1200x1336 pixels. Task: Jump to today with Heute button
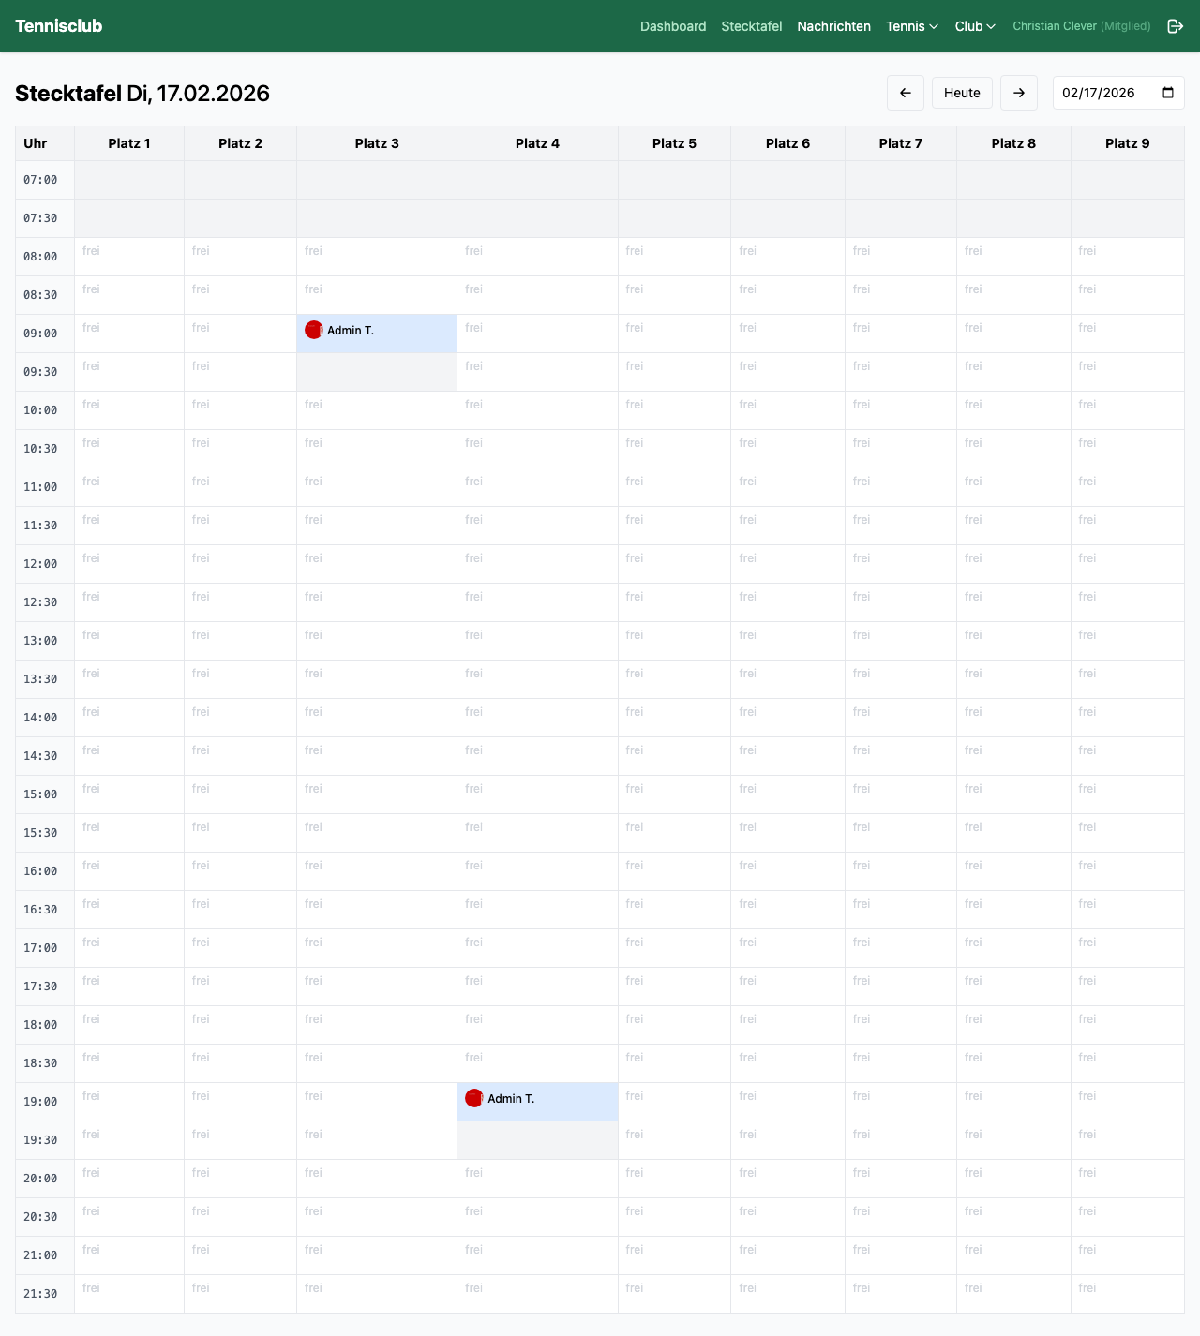coord(962,93)
